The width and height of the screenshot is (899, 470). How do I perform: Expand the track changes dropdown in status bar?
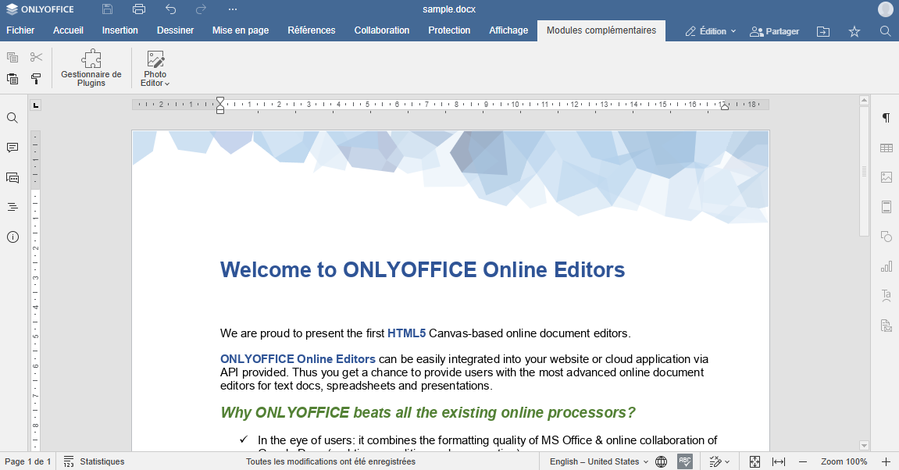click(719, 461)
